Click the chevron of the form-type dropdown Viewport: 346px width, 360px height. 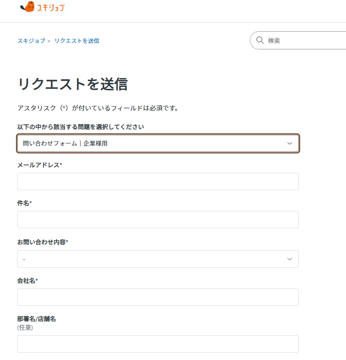click(290, 143)
